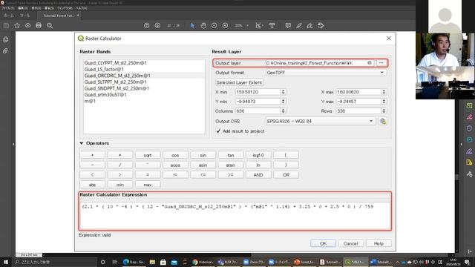475x267 pixels.
Task: Click the sign document icon
Action: (x=310, y=26)
